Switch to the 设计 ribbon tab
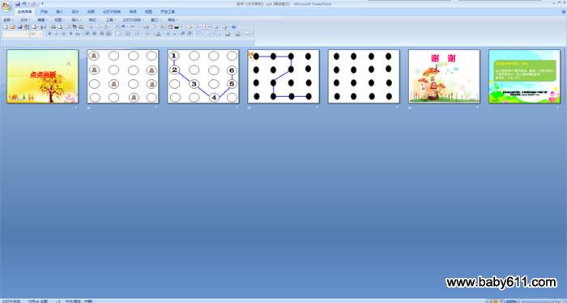Viewport: 567px width, 303px height. coord(75,11)
